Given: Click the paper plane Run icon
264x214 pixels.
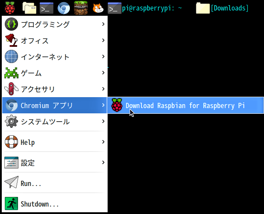Looking at the screenshot, I should (11, 182).
